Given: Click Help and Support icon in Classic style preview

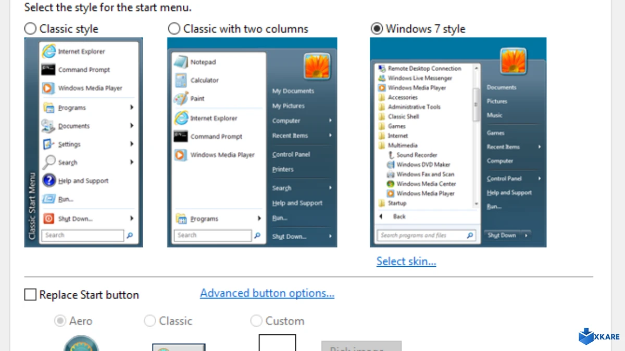Looking at the screenshot, I should coord(48,180).
